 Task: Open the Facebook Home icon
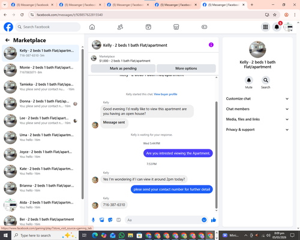92,27
